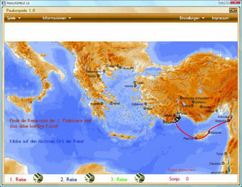Select the Jerusalem marker on map
This screenshot has height=187, width=242.
[226, 172]
